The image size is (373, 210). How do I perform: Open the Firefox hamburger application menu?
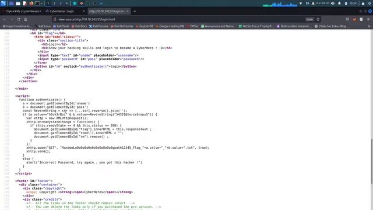(x=368, y=19)
